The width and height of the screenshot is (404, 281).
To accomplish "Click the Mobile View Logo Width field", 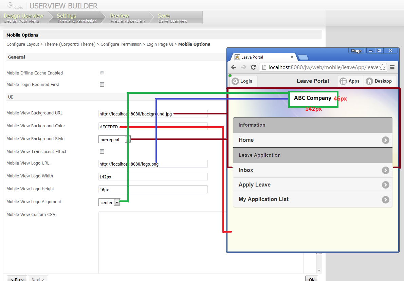I will coord(153,177).
